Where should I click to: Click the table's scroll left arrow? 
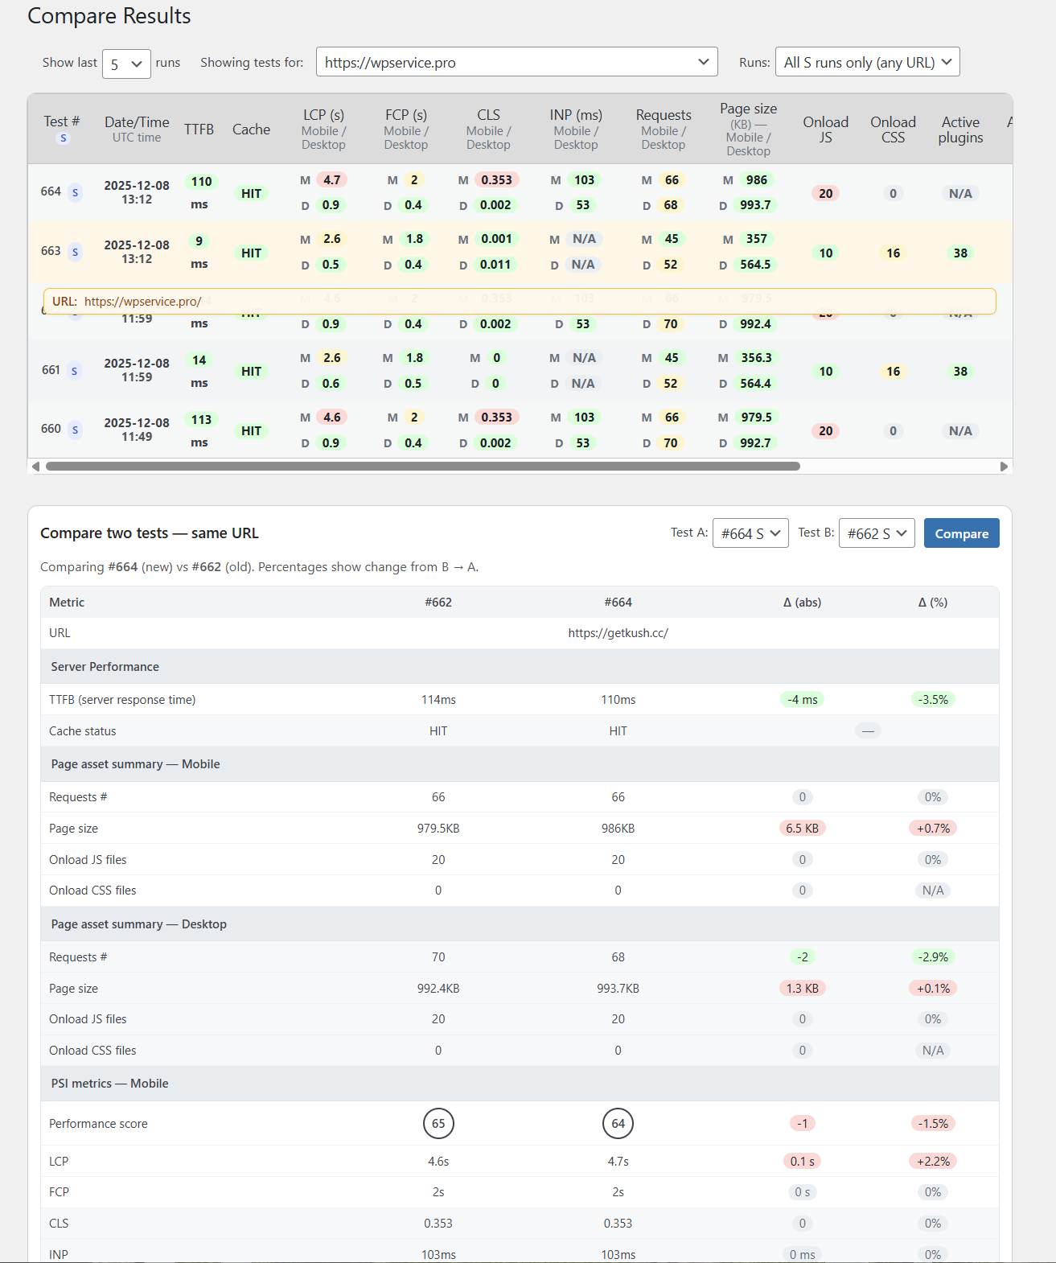tap(35, 467)
